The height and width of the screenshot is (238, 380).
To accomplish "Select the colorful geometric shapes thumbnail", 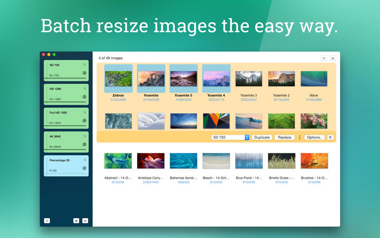I will tap(216, 121).
